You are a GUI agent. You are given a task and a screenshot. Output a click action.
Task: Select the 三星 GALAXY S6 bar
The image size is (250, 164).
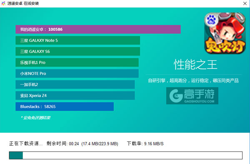[77, 51]
